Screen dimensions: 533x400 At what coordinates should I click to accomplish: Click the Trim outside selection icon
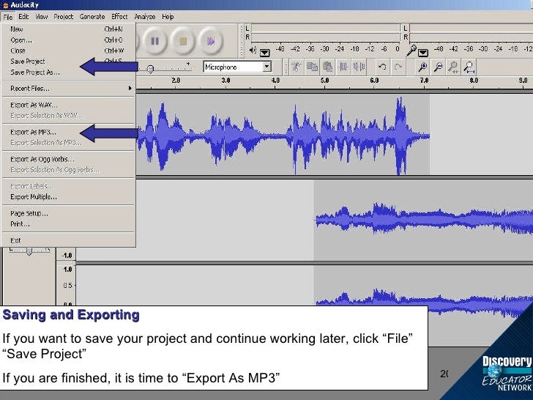pyautogui.click(x=343, y=67)
